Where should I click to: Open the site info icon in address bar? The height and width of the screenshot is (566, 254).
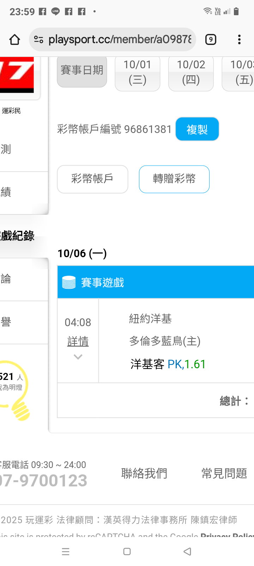point(38,40)
